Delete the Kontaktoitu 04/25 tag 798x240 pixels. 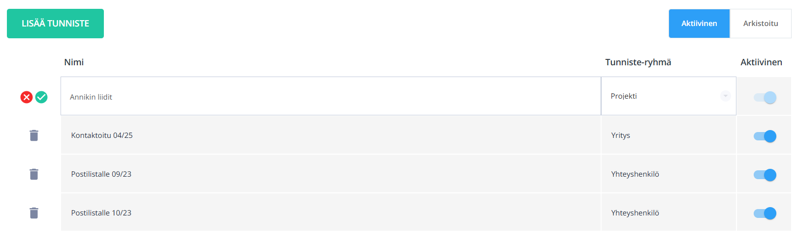[x=34, y=135]
